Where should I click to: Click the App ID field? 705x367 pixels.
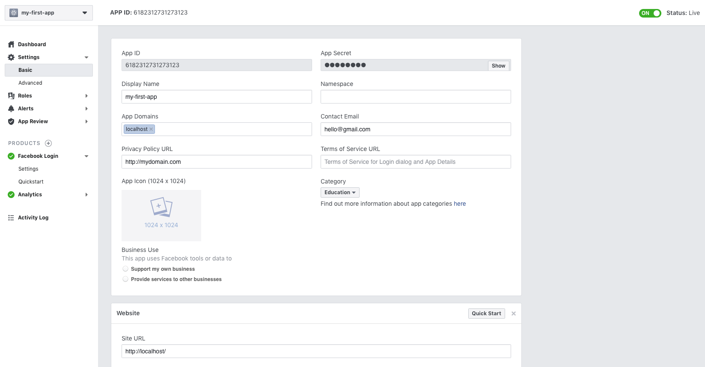(217, 65)
